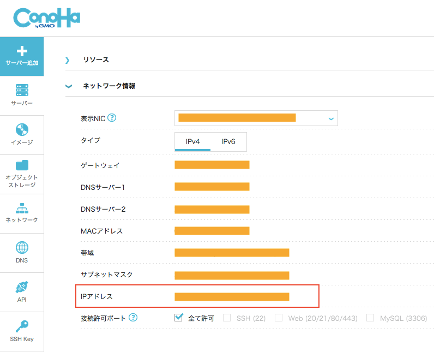Switch to the IPv6 tab
The image size is (434, 352).
coord(228,142)
